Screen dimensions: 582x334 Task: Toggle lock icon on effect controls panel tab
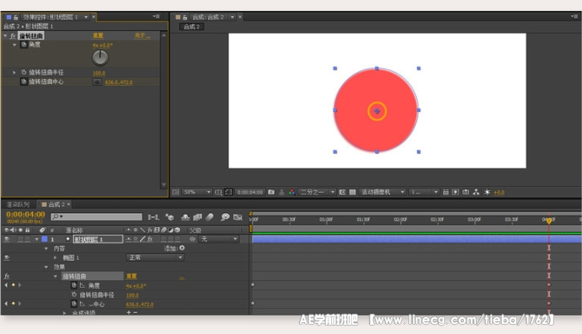point(16,17)
